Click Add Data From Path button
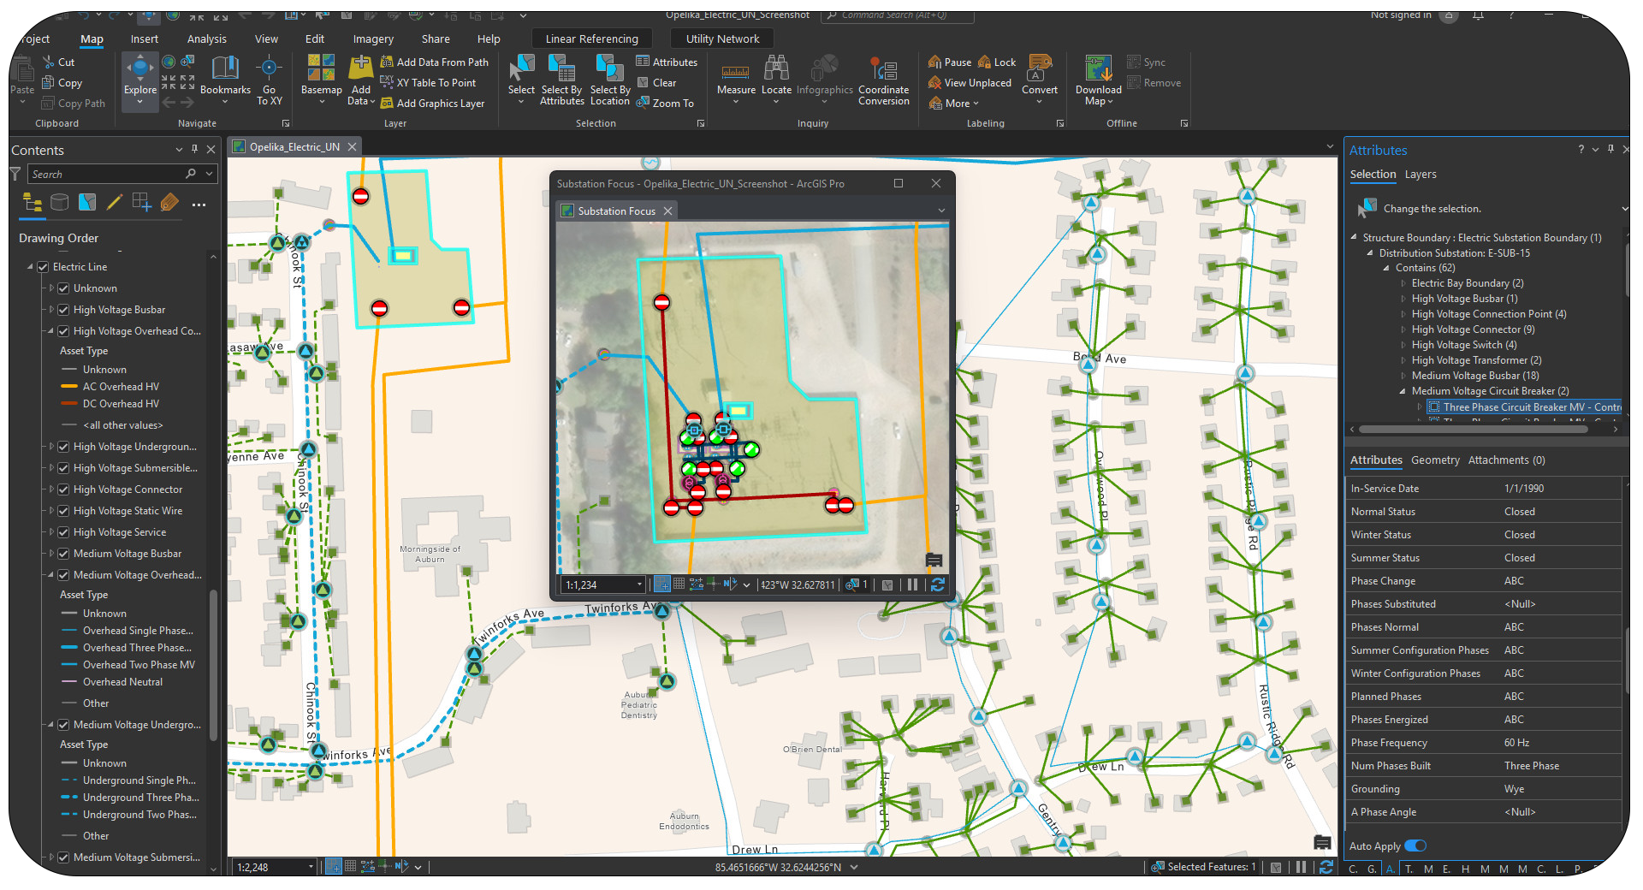 [x=435, y=62]
